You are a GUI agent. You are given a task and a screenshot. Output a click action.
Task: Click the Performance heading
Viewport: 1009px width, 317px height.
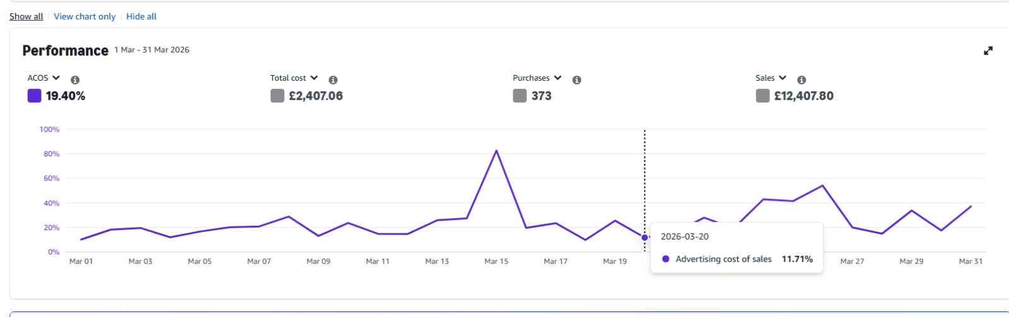point(66,50)
